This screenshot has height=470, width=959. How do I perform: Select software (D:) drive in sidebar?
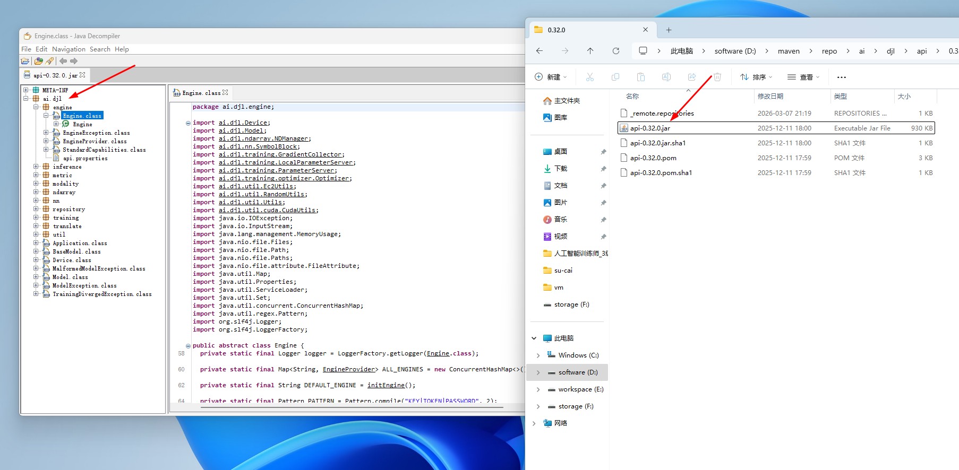point(577,372)
